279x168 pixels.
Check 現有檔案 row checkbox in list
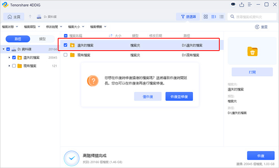click(x=65, y=55)
